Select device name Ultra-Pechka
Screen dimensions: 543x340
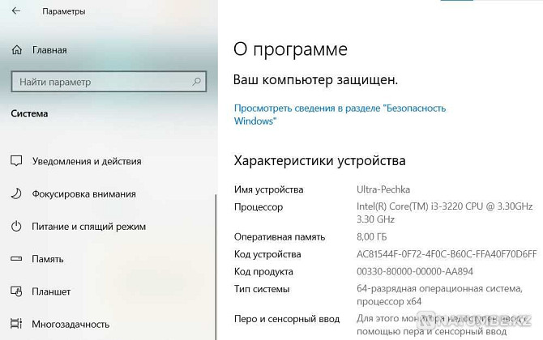click(x=383, y=189)
